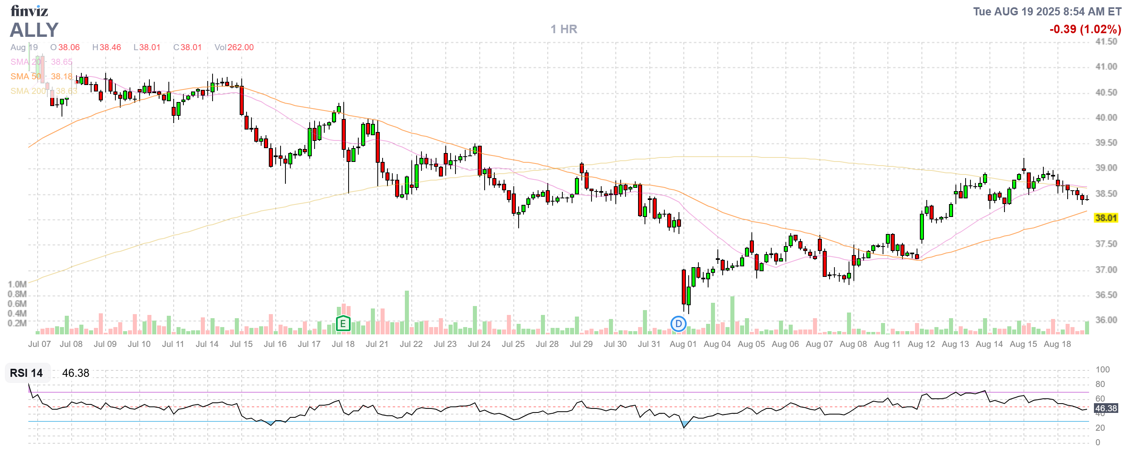Click the 41.50 price axis label
The width and height of the screenshot is (1132, 455).
(1106, 42)
